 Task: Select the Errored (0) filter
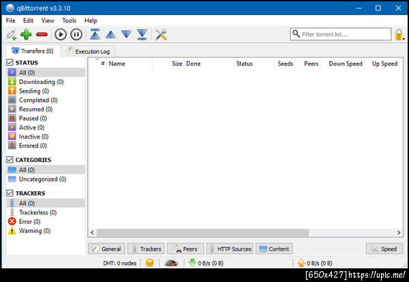tap(46, 146)
